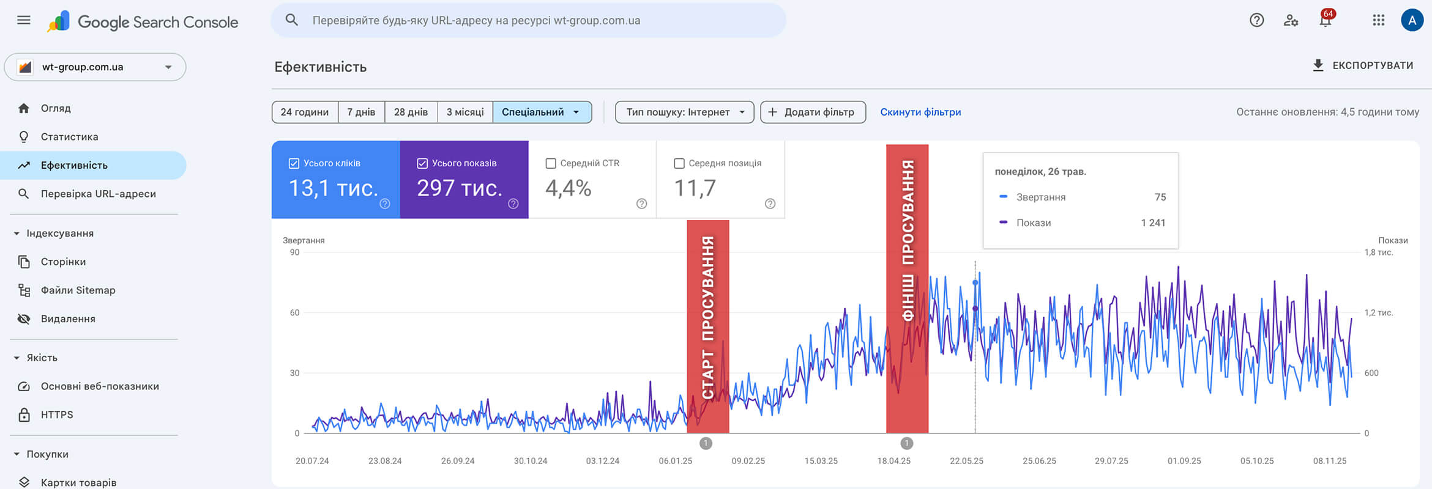This screenshot has height=489, width=1432.
Task: Click help icon on Середній CTR card
Action: point(641,204)
